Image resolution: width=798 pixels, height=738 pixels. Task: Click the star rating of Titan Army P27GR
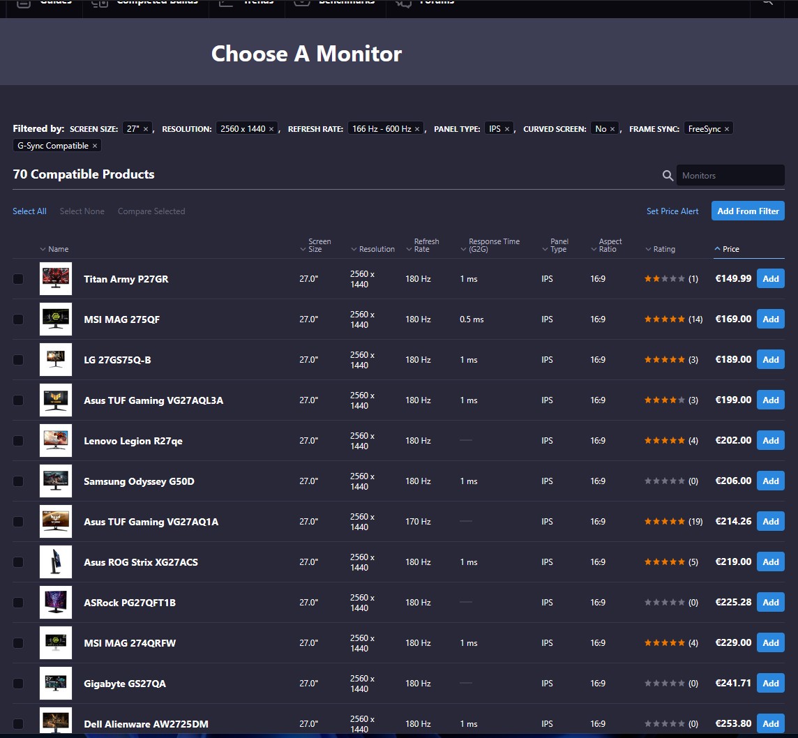coord(664,279)
